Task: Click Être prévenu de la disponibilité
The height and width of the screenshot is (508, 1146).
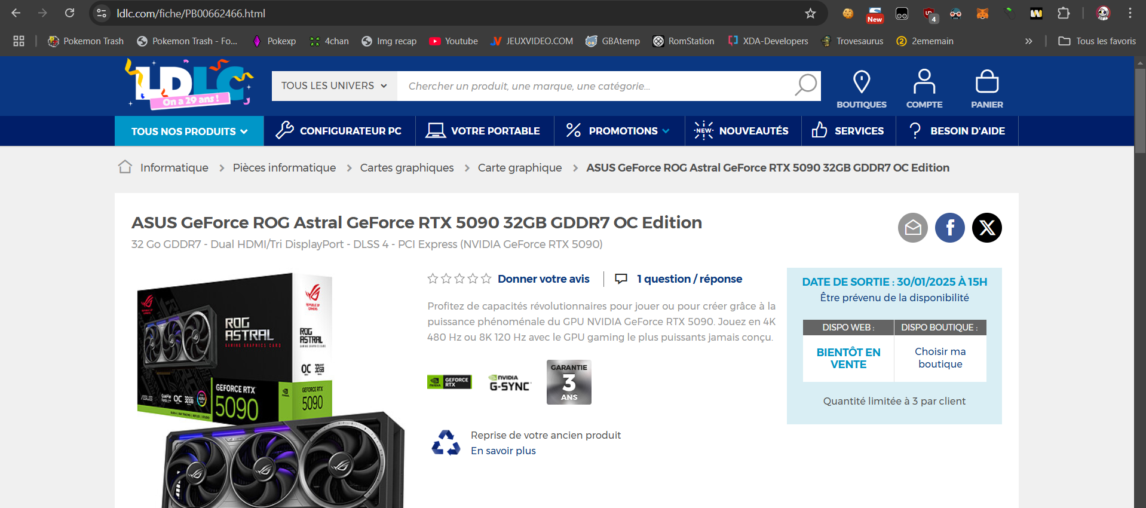Action: (894, 298)
